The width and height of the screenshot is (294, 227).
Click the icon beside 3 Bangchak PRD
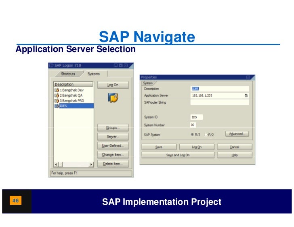[57, 100]
